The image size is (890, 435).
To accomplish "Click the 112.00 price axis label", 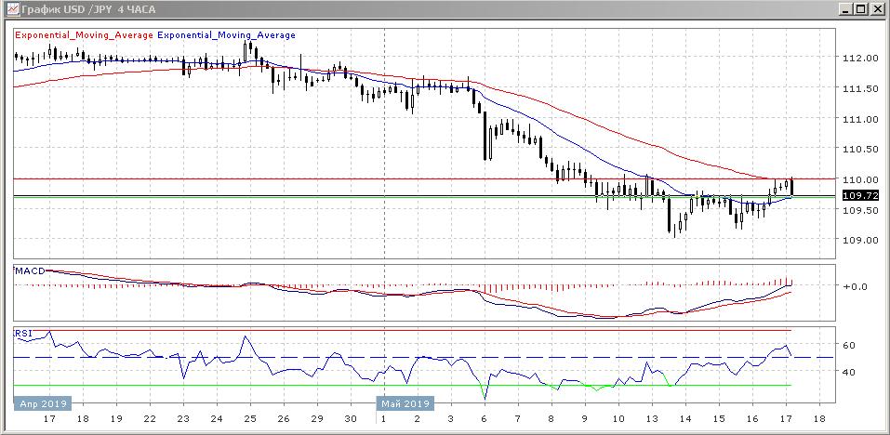I will tap(859, 58).
